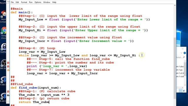Click the 'return The_cube' line

click(x=34, y=102)
